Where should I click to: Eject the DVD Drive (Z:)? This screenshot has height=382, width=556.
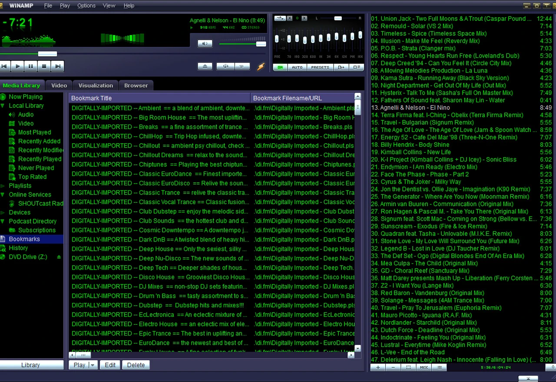[59, 257]
